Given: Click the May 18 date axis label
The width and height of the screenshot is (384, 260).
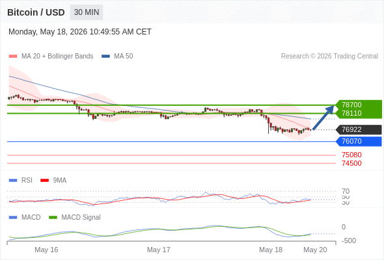Looking at the screenshot, I should 271,250.
